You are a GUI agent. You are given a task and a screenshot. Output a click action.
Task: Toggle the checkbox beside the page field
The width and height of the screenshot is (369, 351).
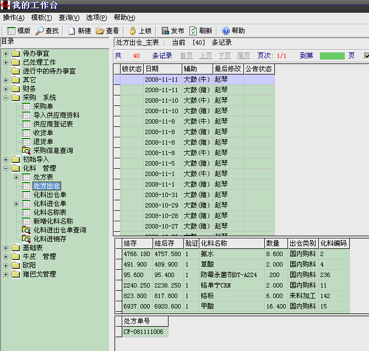[x=367, y=56]
